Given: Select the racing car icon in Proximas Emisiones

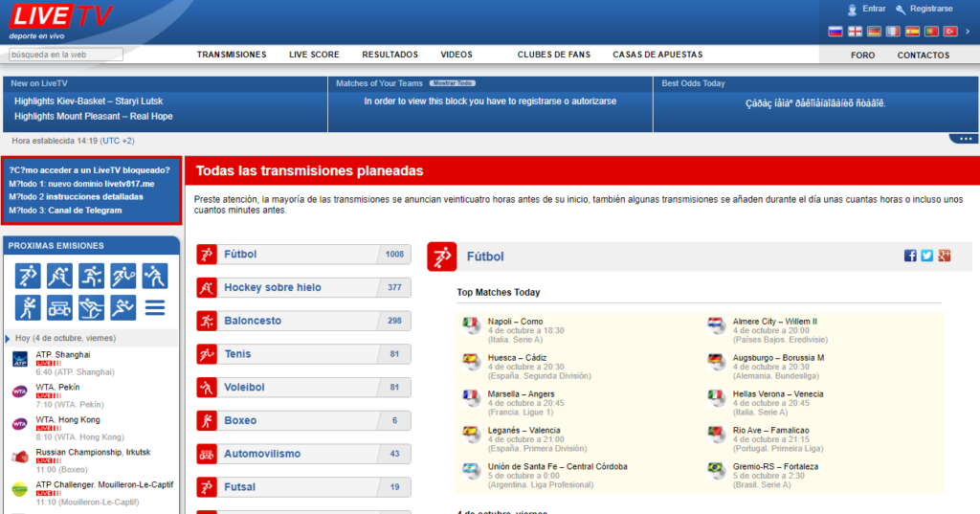Looking at the screenshot, I should pyautogui.click(x=60, y=307).
